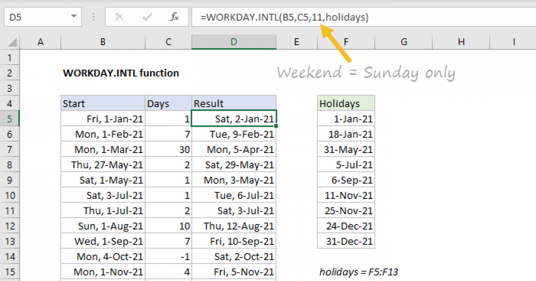
Task: Select the 1-Jan-21 holiday cell
Action: click(x=346, y=119)
